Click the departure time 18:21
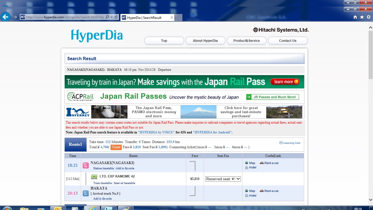This screenshot has height=210, width=373. [x=73, y=165]
